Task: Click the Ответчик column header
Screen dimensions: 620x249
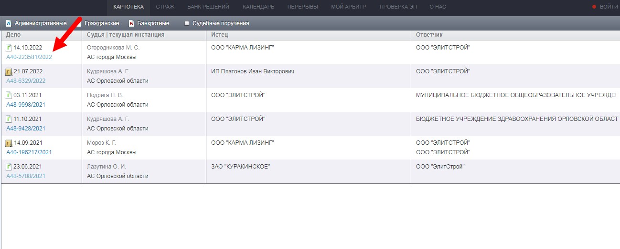Action: coord(430,35)
